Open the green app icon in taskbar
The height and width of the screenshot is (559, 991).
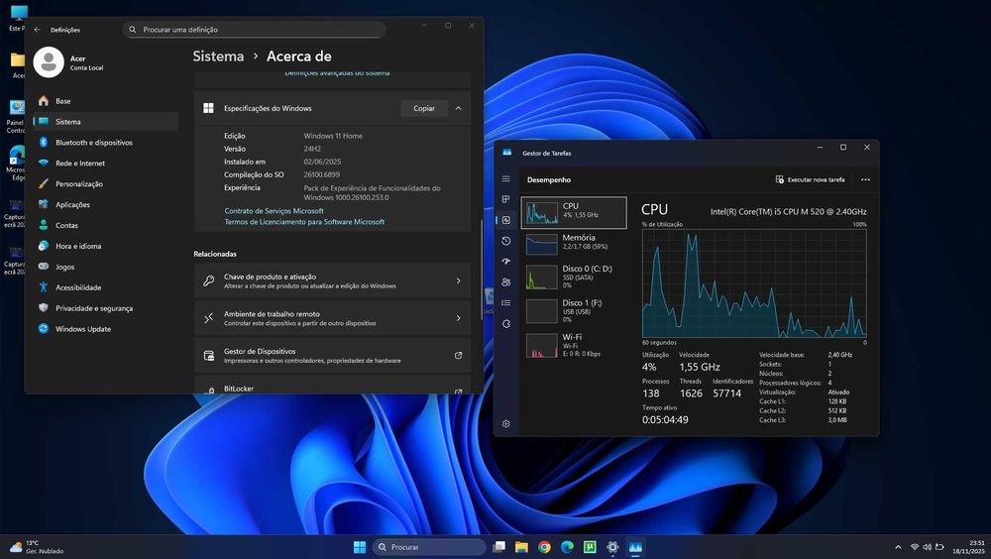coord(590,547)
